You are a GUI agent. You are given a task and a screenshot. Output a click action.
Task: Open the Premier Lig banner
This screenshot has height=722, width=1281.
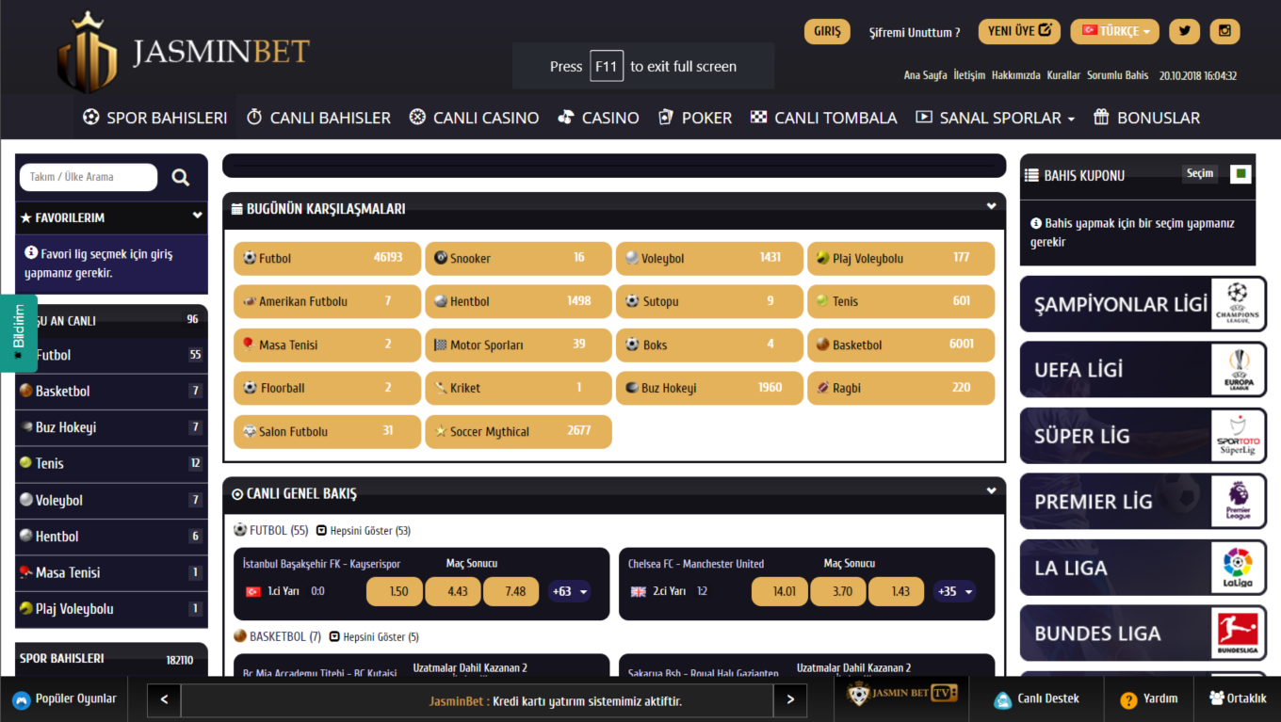[x=1143, y=502]
